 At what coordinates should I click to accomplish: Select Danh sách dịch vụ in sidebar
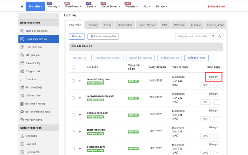point(38,39)
